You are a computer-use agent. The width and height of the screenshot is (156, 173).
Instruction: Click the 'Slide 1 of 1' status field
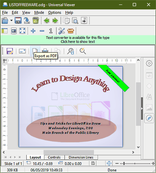click(x=13, y=164)
